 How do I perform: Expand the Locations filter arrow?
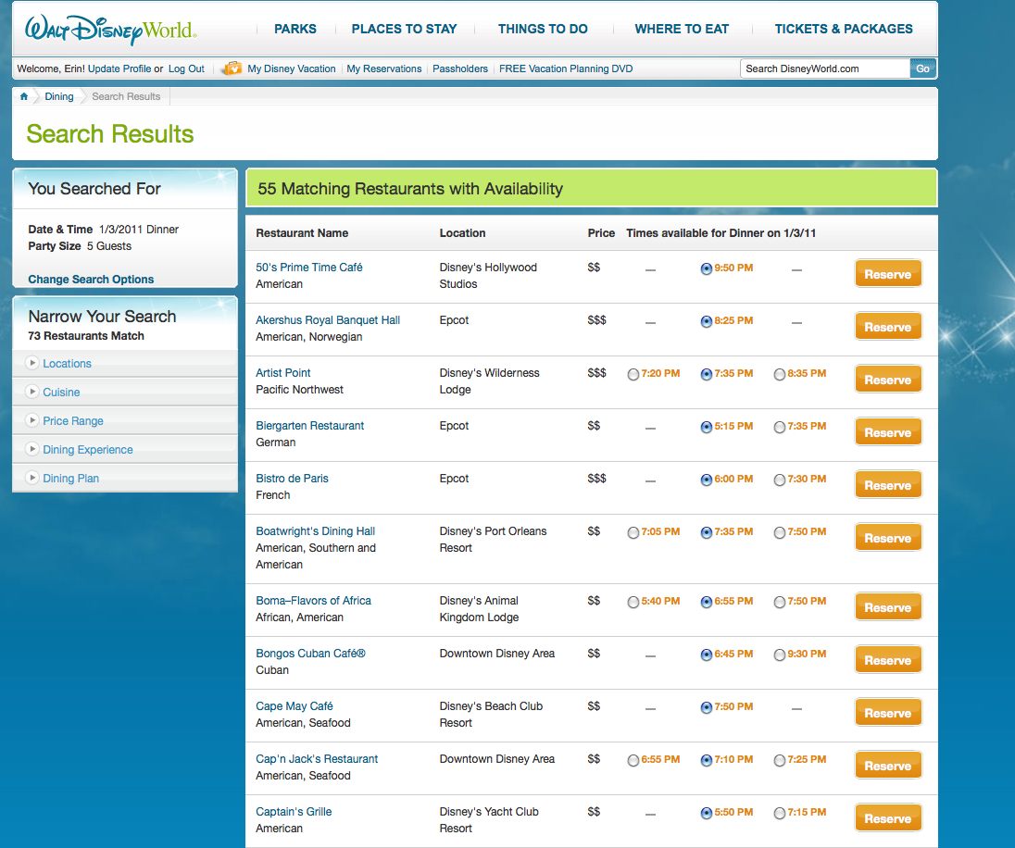pos(32,364)
